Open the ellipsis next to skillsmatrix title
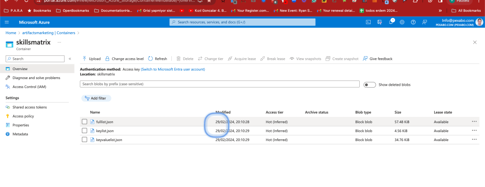This screenshot has height=187, width=485. click(x=59, y=42)
